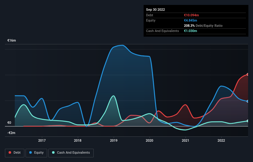
Task: Click the 2017 x-axis label
Action: 42,140
